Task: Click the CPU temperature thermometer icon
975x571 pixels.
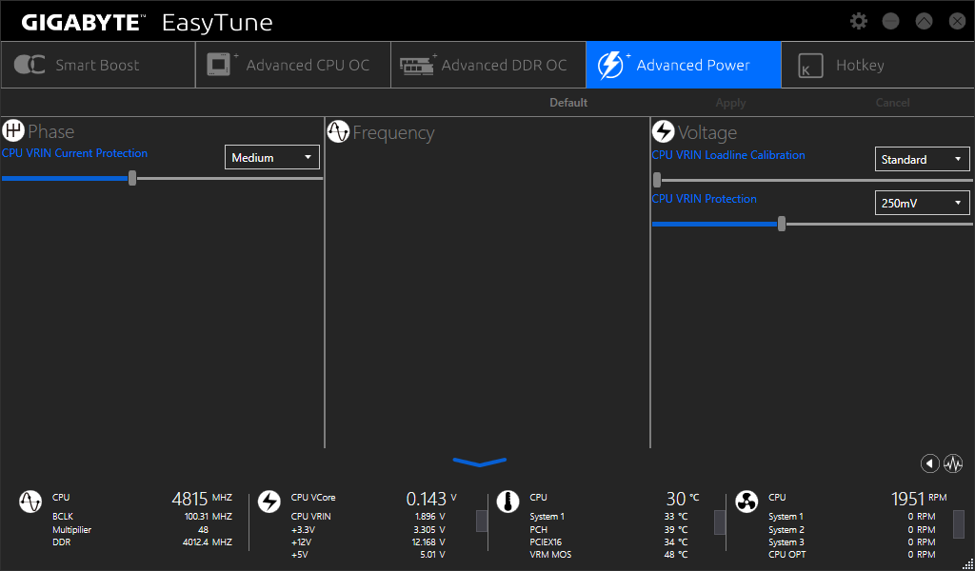Action: point(507,501)
